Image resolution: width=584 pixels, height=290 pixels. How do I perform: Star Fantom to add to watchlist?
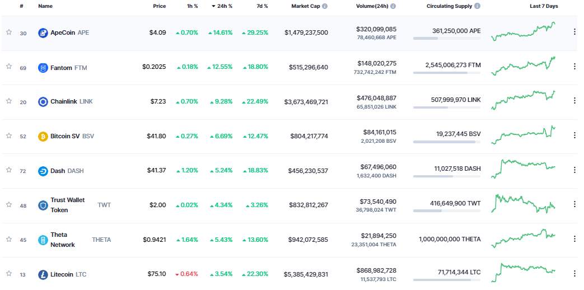pos(9,66)
